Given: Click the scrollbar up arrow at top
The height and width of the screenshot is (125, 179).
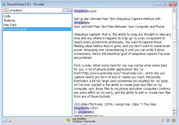Looking at the screenshot, I should (174, 10).
